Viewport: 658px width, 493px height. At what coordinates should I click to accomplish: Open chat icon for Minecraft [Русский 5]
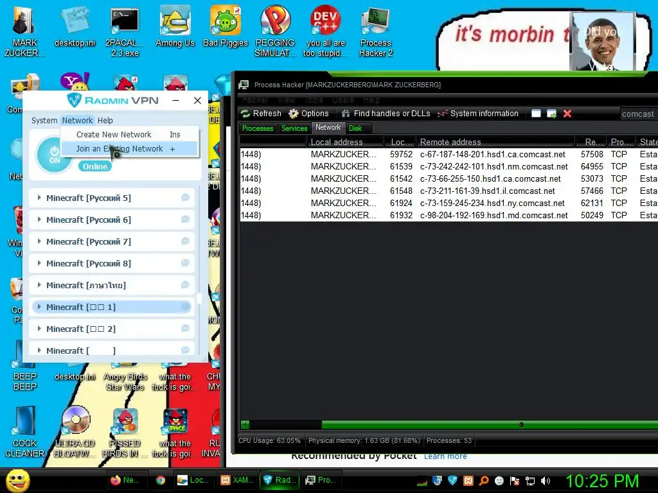[185, 198]
